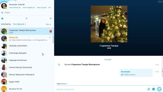The image size is (163, 92).
Task: Click the Georg Litz avatar
Action: (x=4, y=39)
